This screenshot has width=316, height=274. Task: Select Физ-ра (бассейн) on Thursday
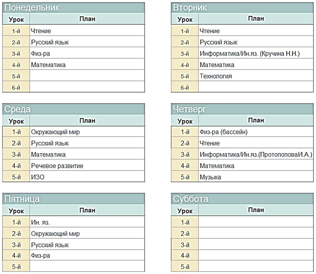pyautogui.click(x=256, y=132)
